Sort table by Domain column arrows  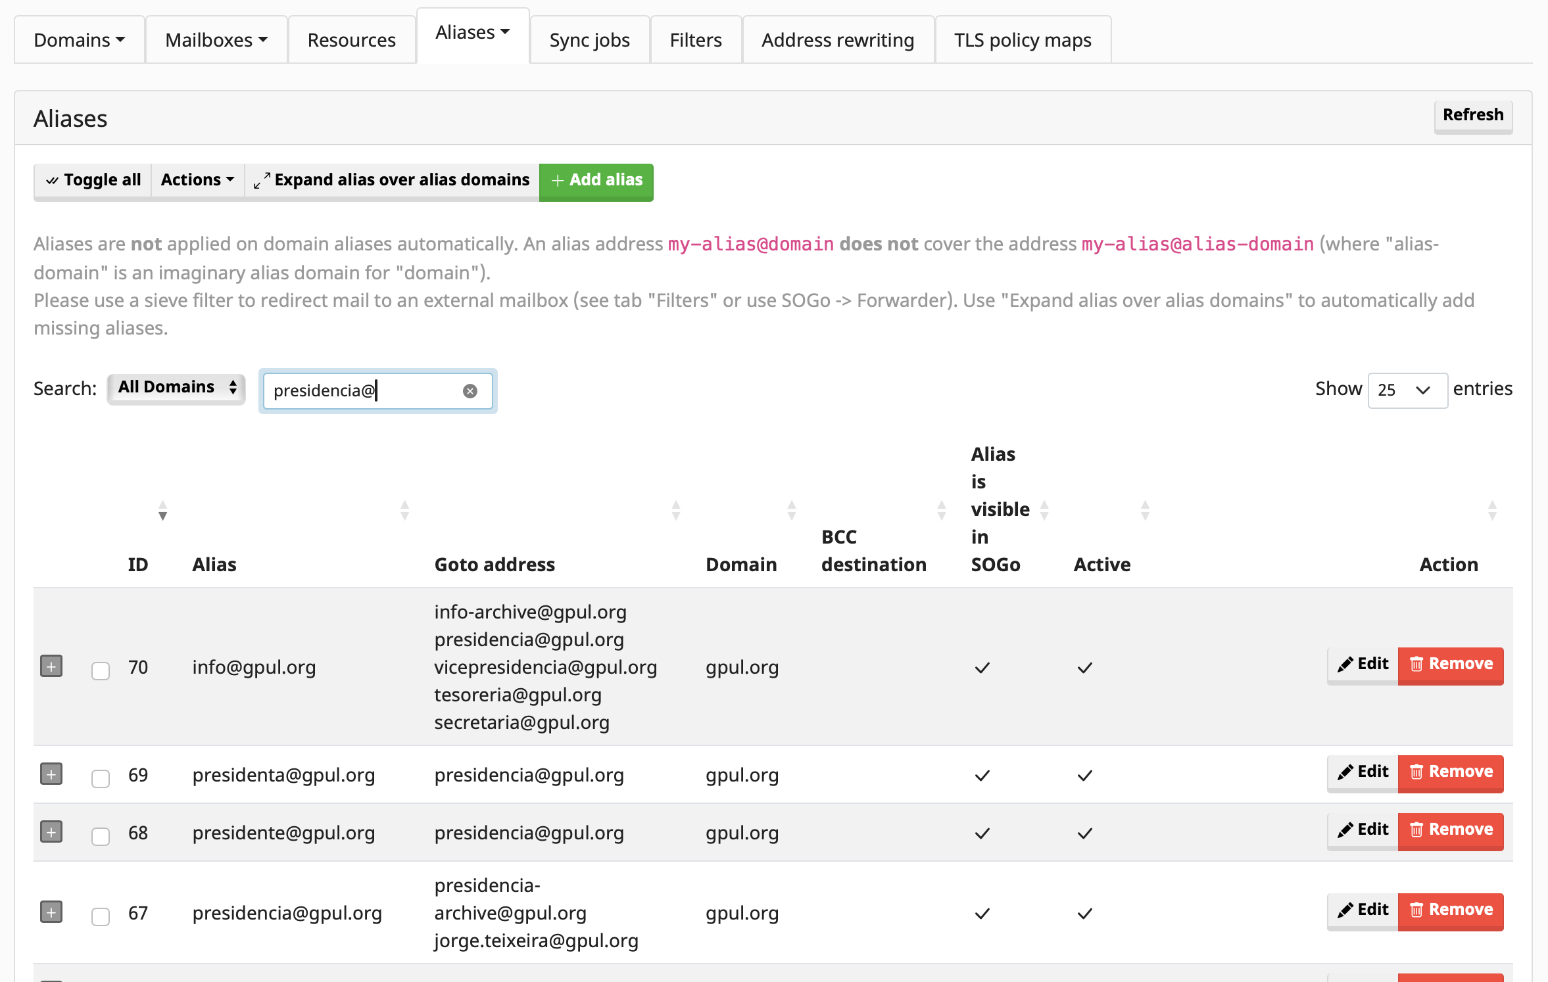point(791,510)
